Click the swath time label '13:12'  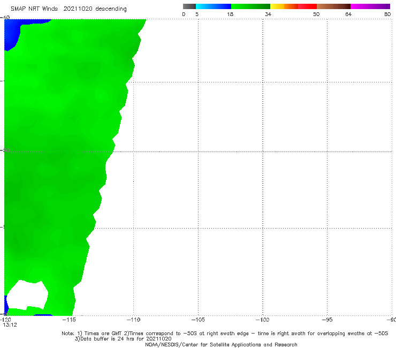(10, 325)
